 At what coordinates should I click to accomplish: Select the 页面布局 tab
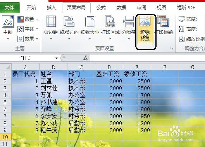pyautogui.click(x=76, y=8)
